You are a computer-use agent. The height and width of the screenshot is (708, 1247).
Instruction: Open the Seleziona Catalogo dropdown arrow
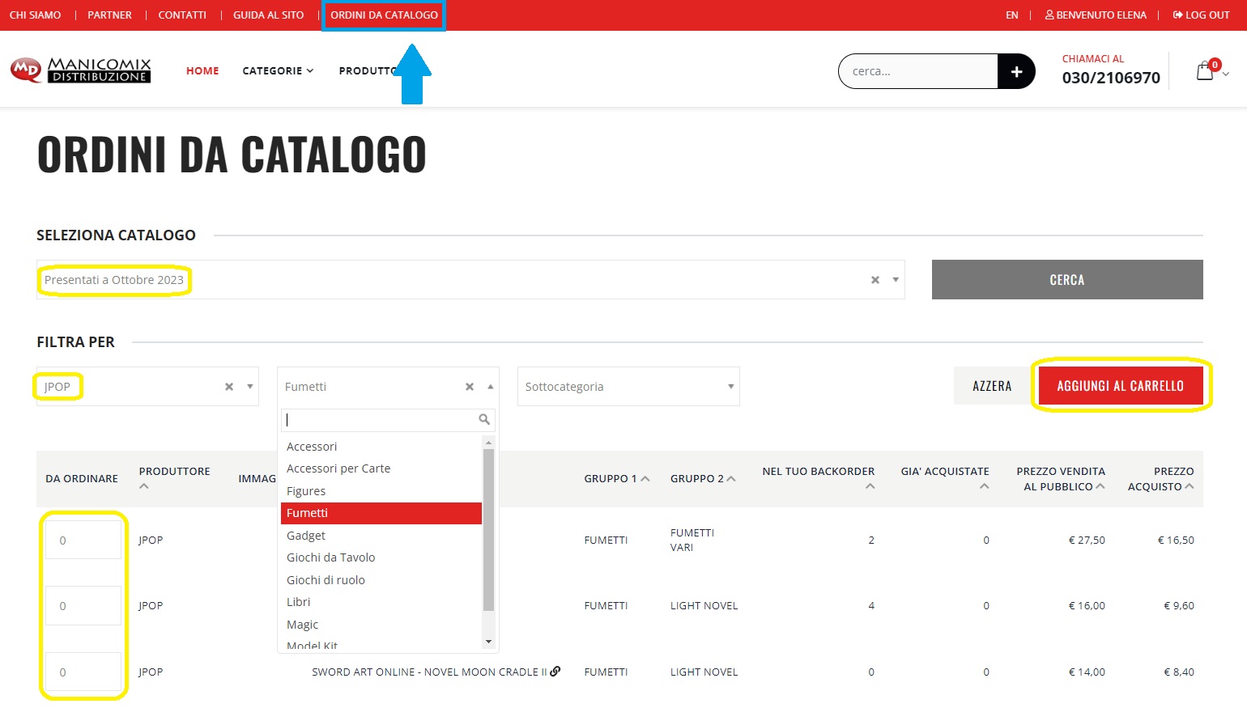[x=896, y=280]
